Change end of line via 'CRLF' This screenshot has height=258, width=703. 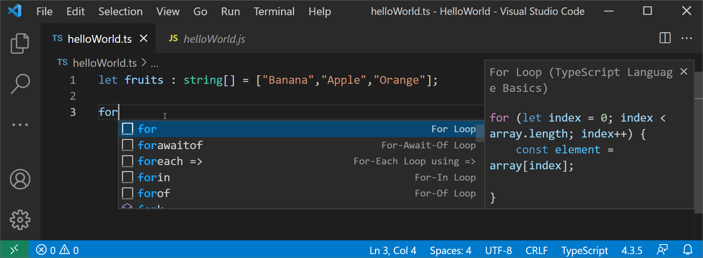[x=536, y=250]
